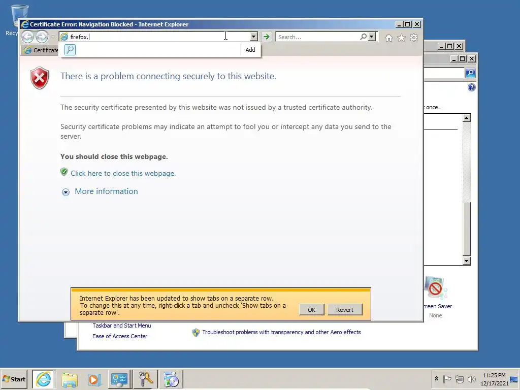Click the Forward navigation arrow in Internet Explorer
520x390 pixels.
pos(42,37)
